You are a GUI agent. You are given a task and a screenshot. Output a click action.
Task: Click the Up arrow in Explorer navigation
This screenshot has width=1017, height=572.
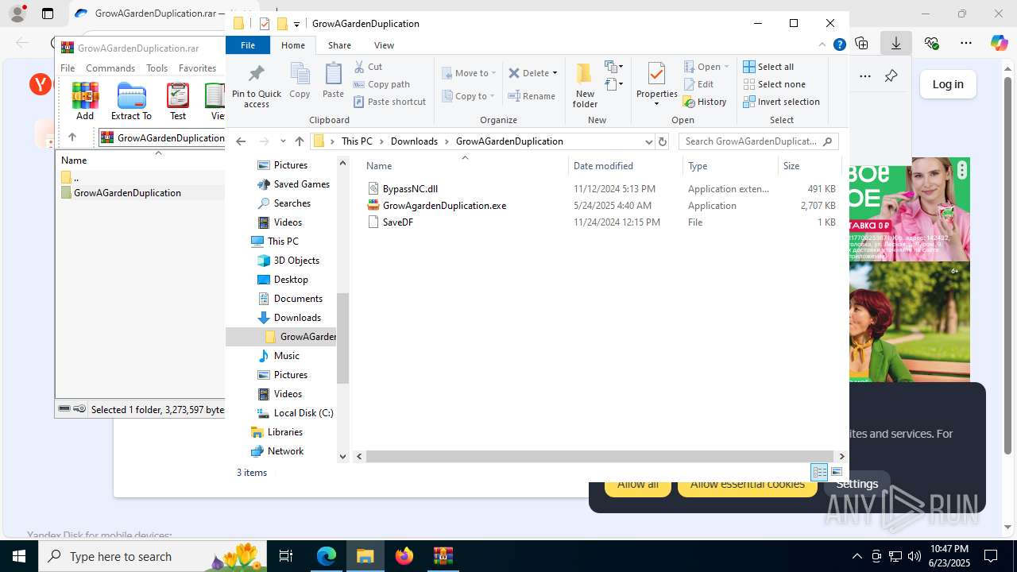299,141
